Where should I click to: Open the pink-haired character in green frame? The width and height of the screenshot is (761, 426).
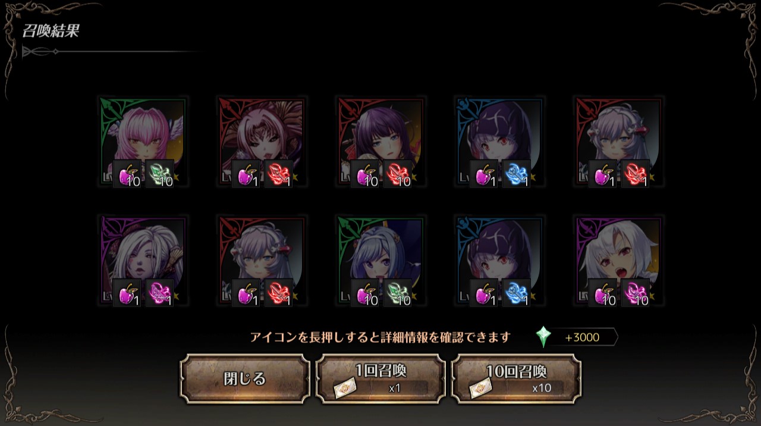tap(143, 143)
